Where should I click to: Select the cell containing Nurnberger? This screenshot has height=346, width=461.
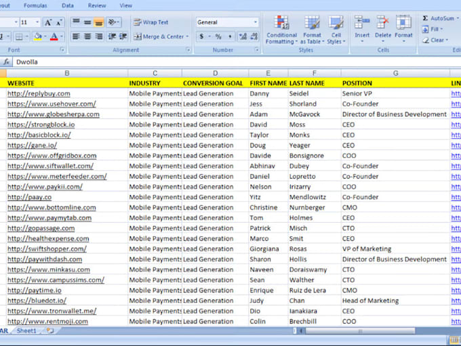click(315, 208)
